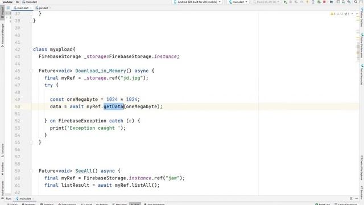Click the green Run app icon
The width and height of the screenshot is (364, 205).
[x=285, y=2]
